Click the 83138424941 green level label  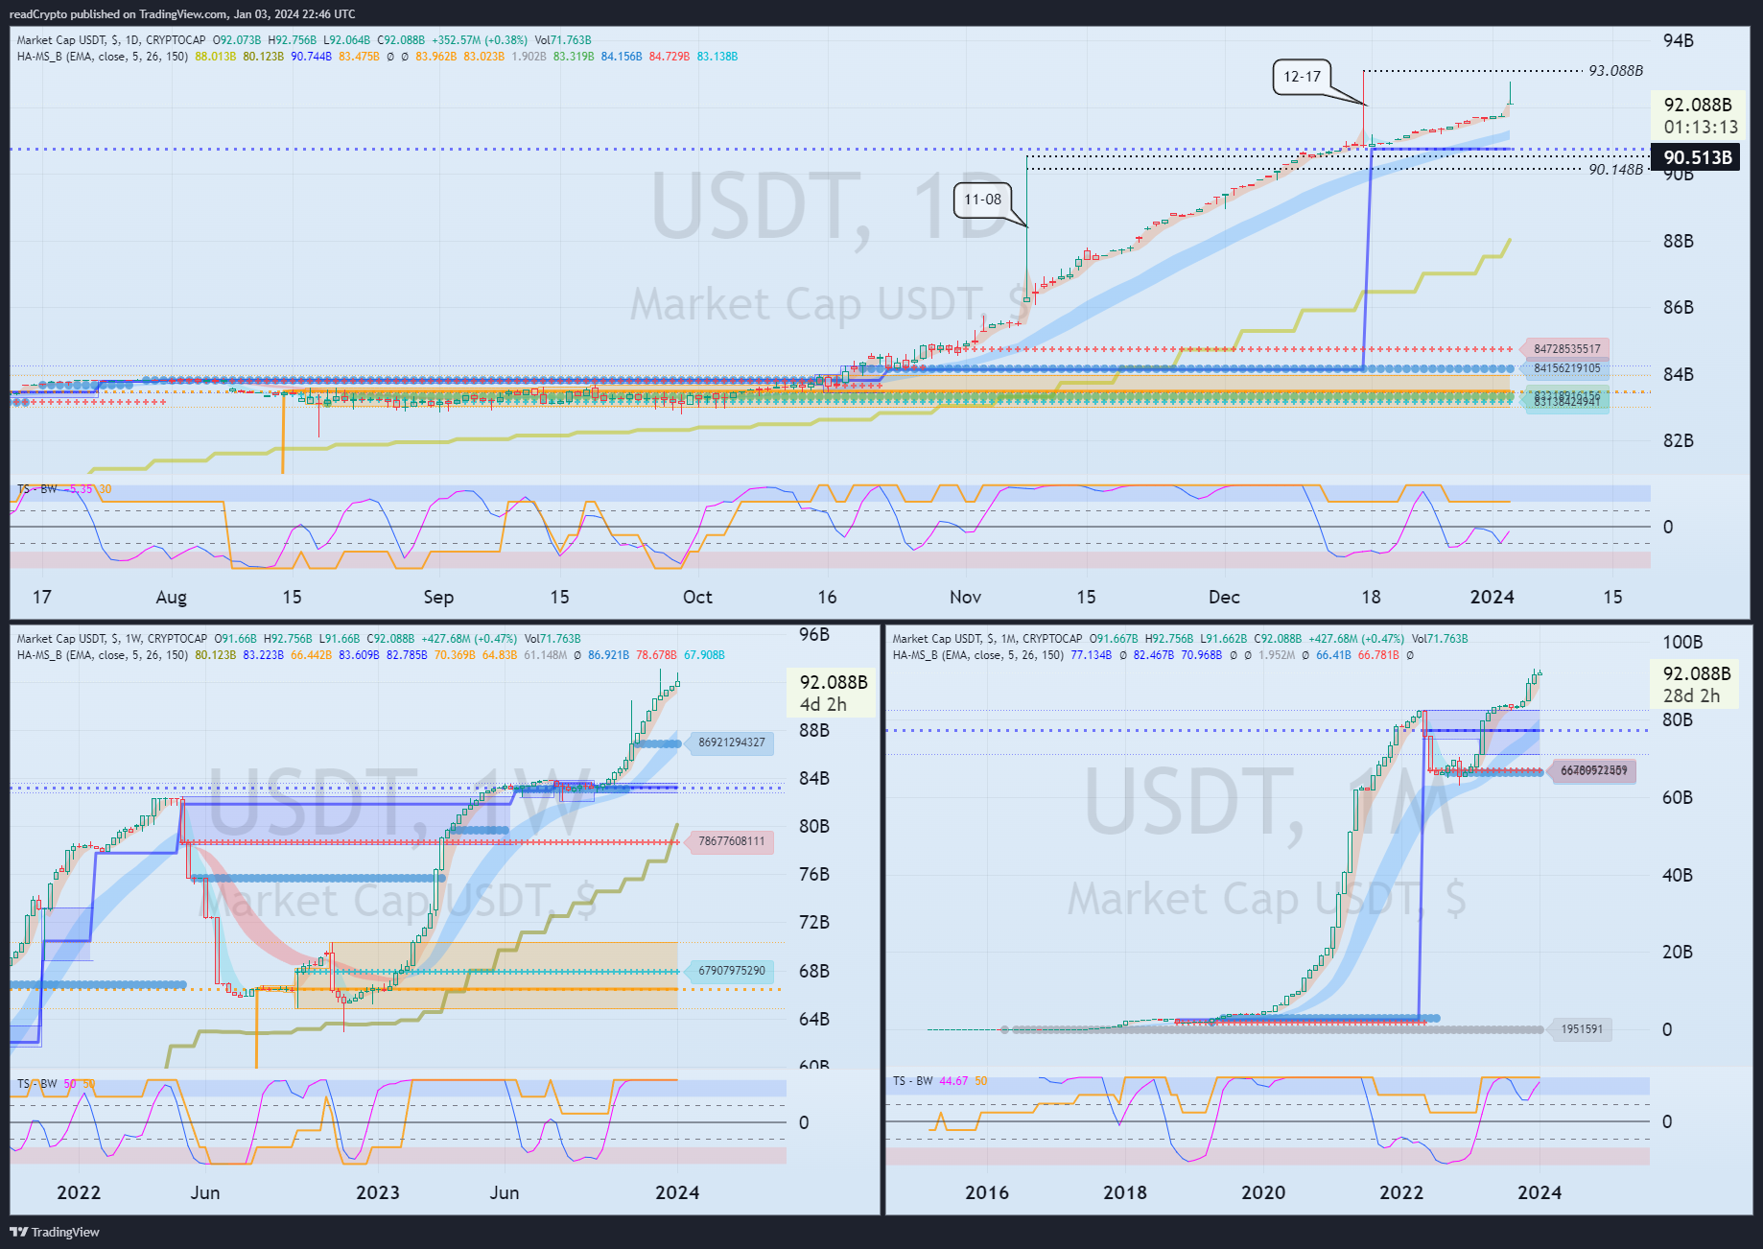point(1566,402)
